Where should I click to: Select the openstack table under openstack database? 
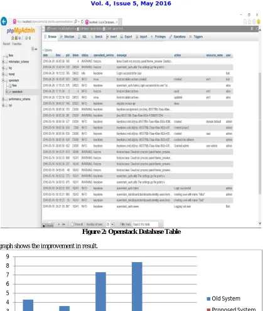17,92
